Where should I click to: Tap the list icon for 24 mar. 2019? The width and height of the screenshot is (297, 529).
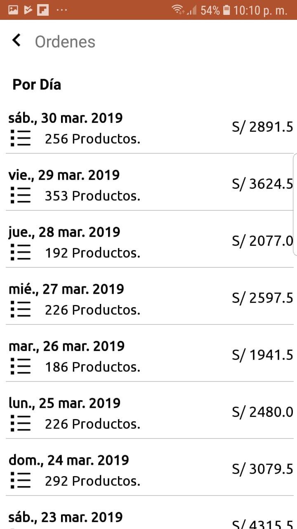[x=21, y=480]
